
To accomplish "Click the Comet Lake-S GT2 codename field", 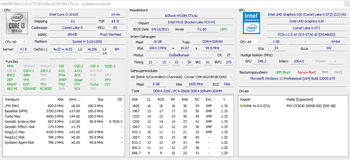I will [x=307, y=28].
